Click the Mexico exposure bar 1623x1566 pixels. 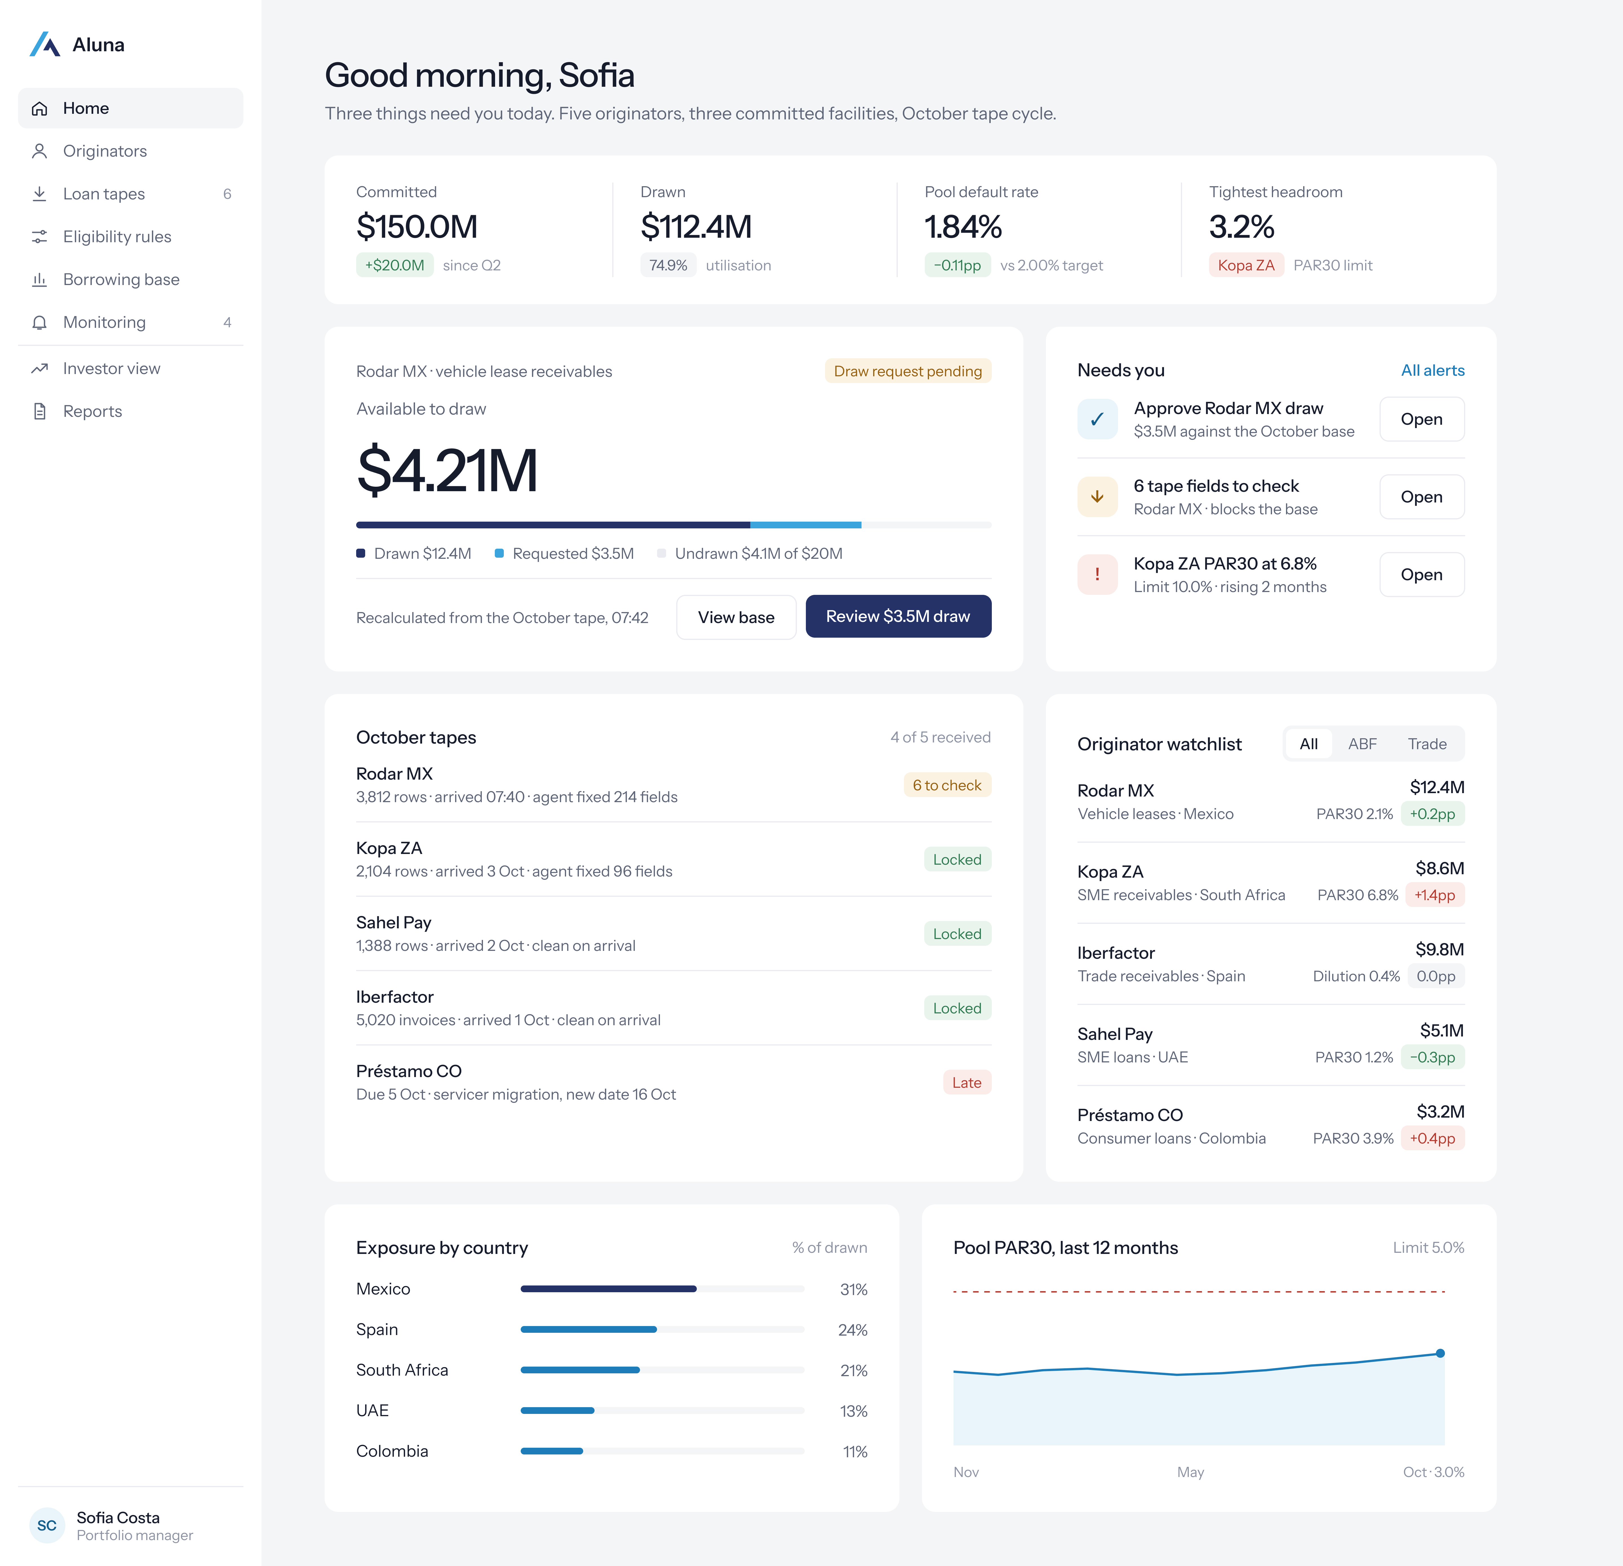[662, 1289]
